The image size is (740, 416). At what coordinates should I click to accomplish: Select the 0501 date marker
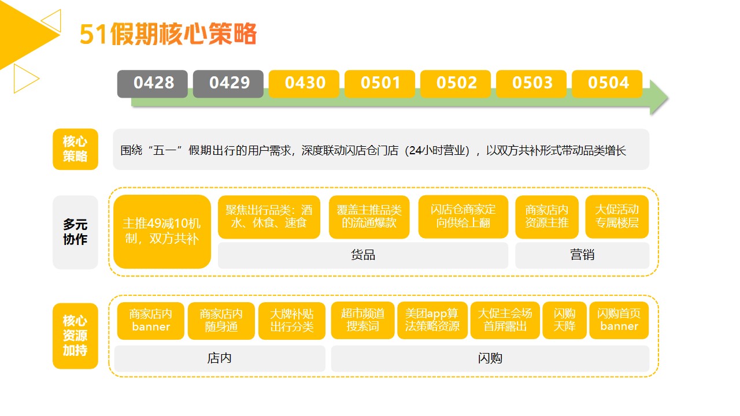(380, 84)
